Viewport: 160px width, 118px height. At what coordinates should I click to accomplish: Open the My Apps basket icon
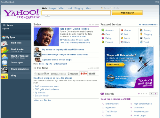pos(4,37)
